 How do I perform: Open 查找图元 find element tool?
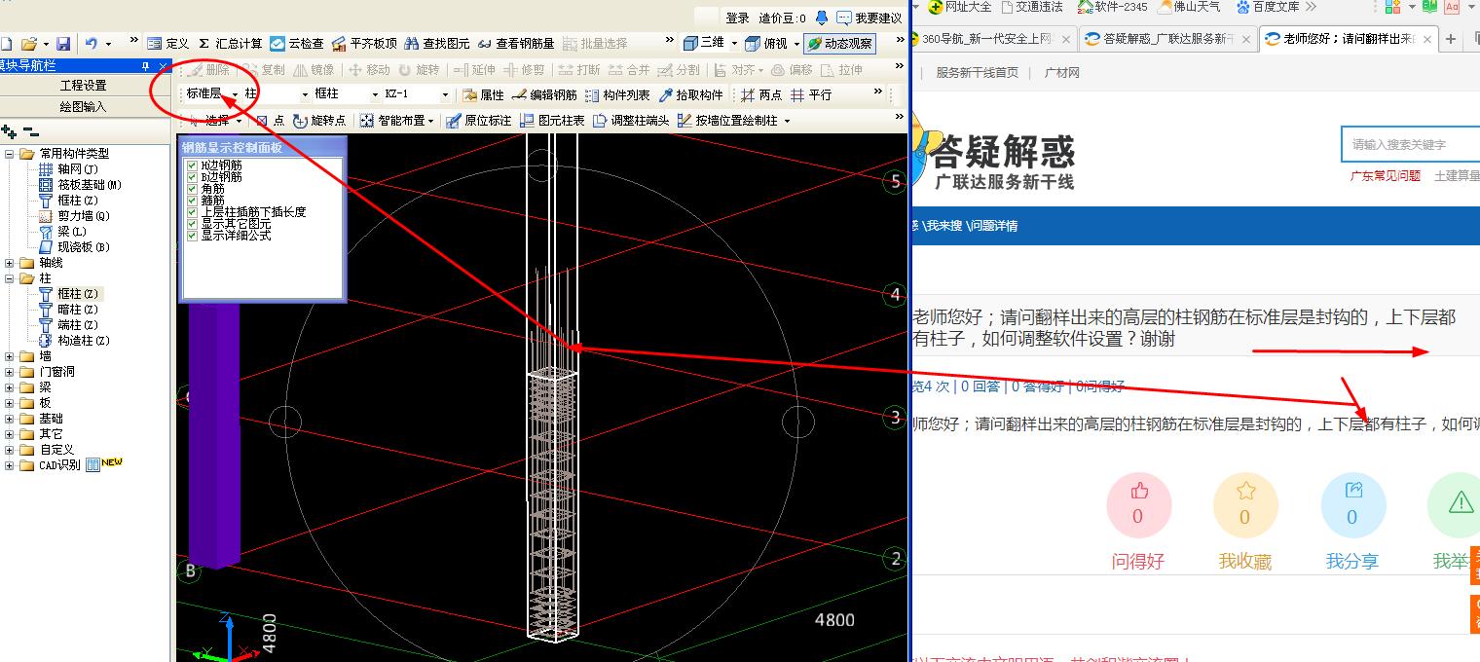[x=438, y=44]
